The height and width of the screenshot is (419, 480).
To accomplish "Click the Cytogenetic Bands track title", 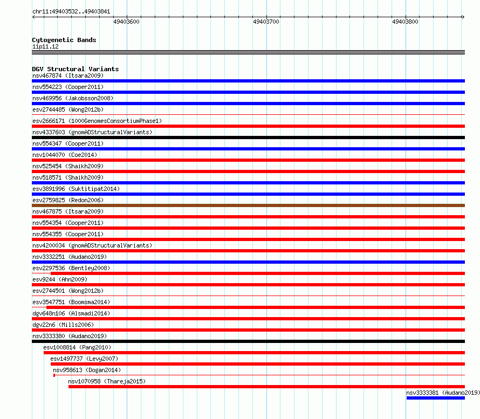I will 64,40.
